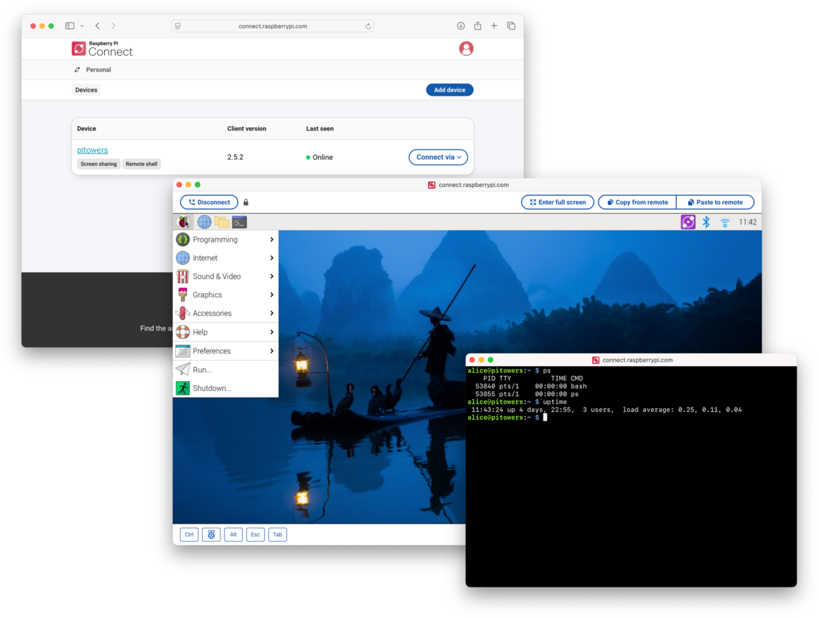Open the file manager folder icon in the Pi taskbar
The image size is (819, 618).
click(x=222, y=222)
